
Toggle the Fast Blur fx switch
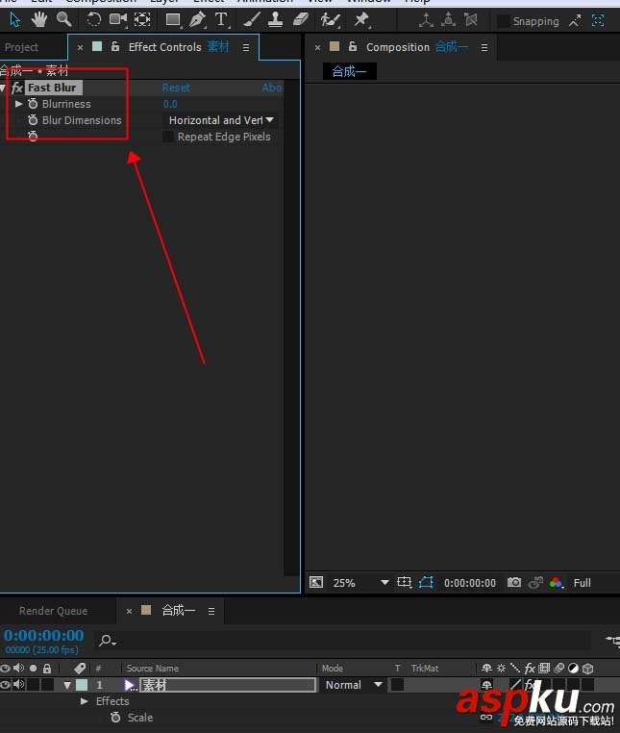16,88
